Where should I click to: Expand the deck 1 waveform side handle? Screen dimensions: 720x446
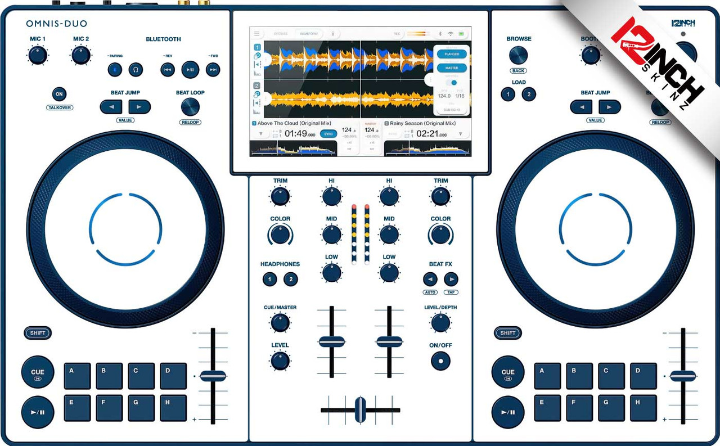268,59
